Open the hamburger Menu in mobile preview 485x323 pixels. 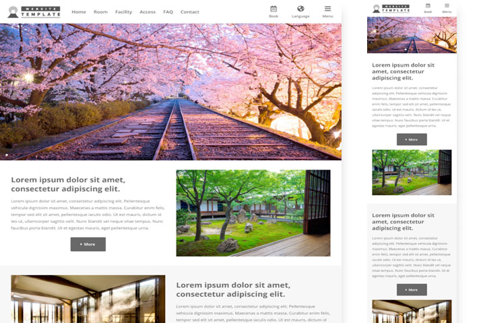447,7
